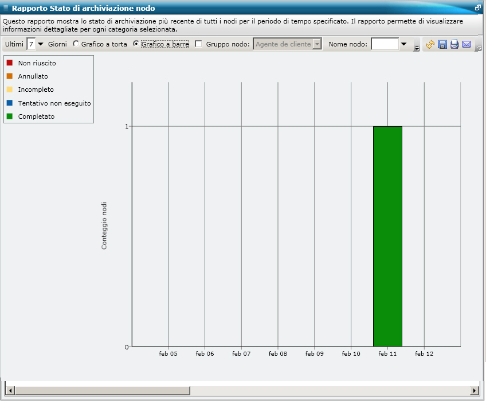Open the toolbar overflow arrow after Nome nodo
Screen dimensions: 486x401
[417, 48]
